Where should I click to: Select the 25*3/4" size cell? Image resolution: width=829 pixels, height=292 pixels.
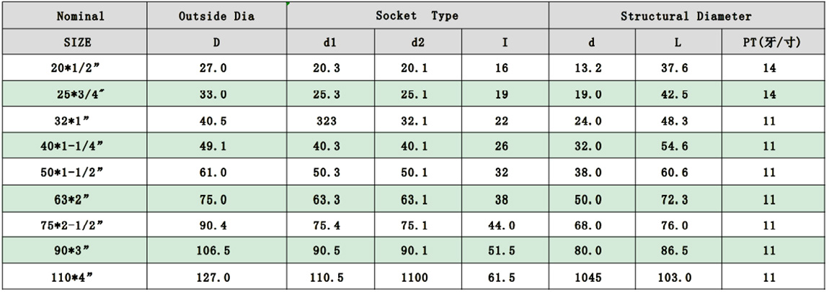[80, 94]
